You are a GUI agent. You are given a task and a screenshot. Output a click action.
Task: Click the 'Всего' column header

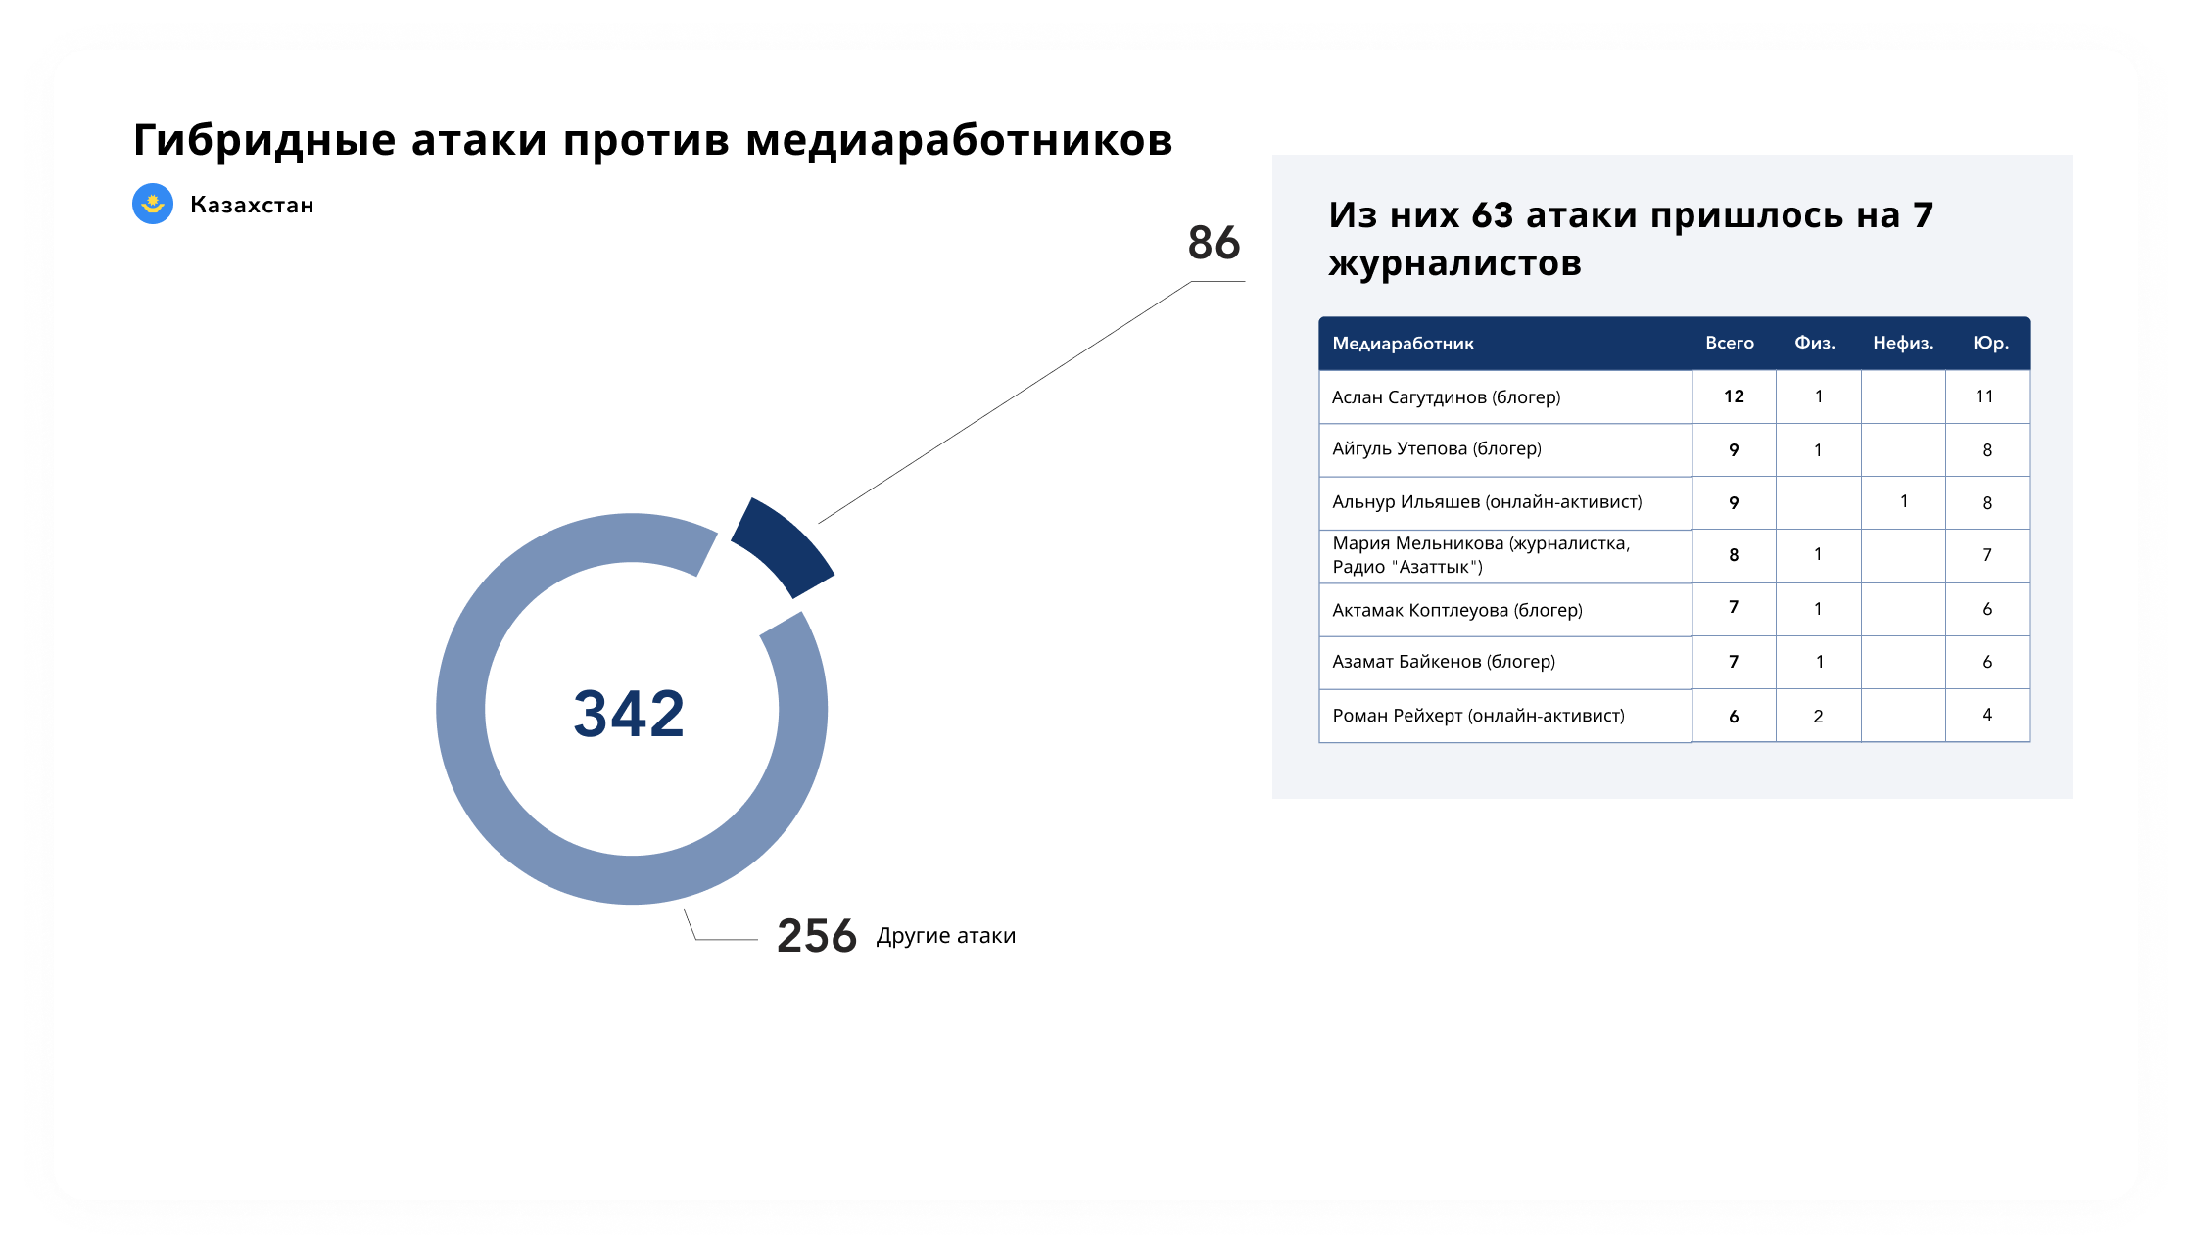pos(1730,343)
